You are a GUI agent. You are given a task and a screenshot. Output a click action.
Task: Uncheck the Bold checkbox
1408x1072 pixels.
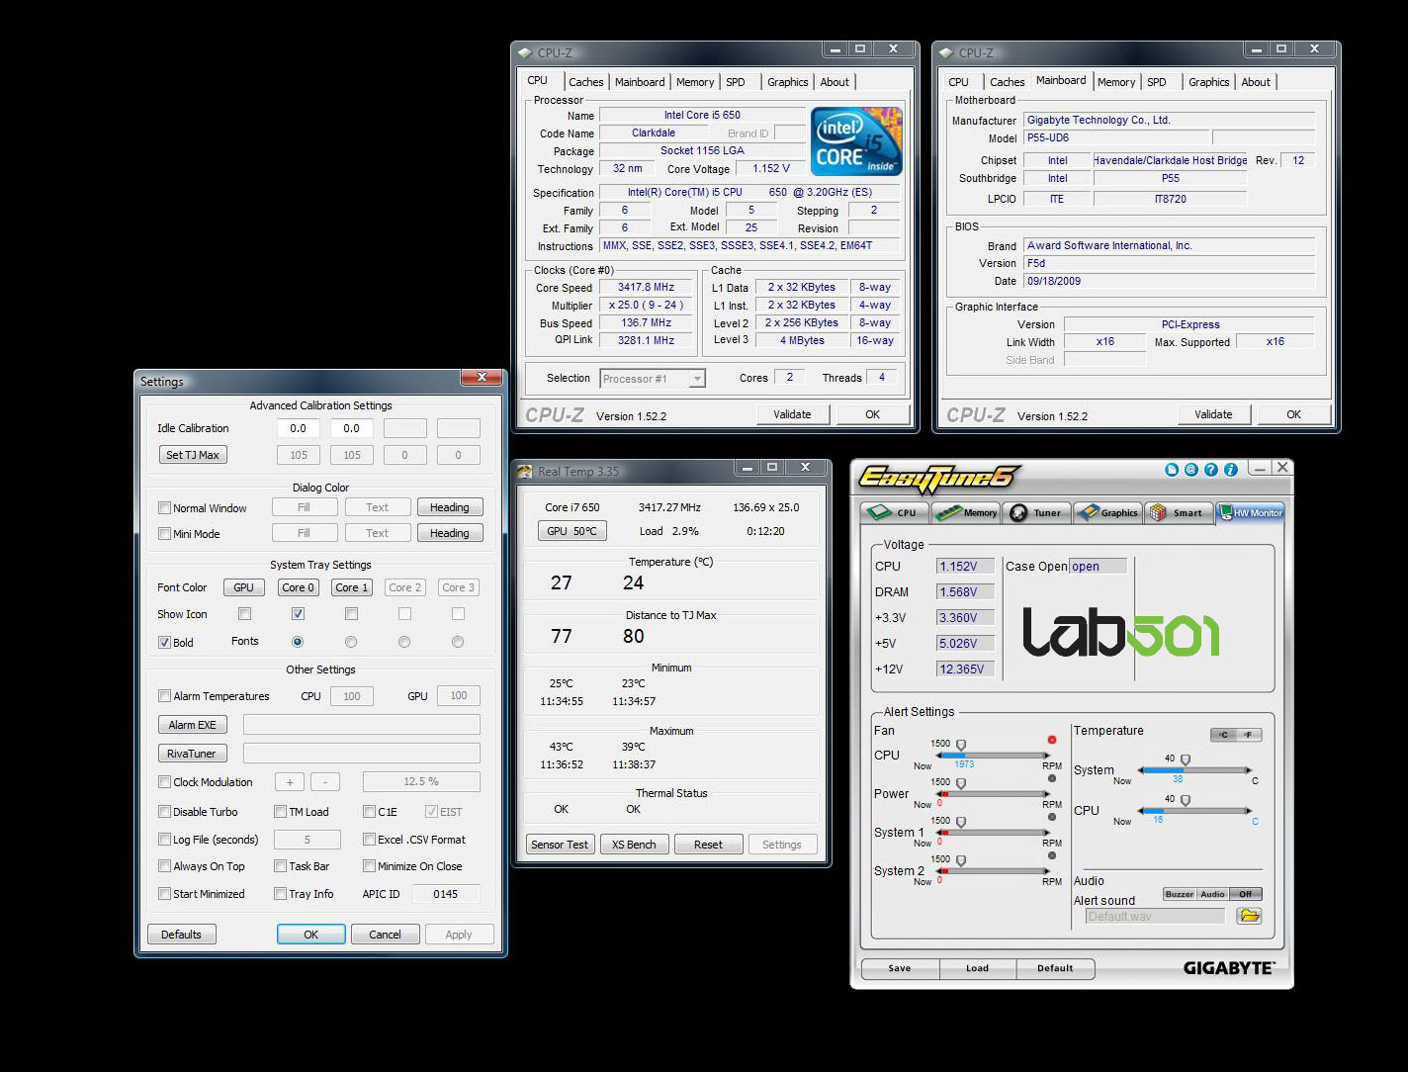pos(164,642)
